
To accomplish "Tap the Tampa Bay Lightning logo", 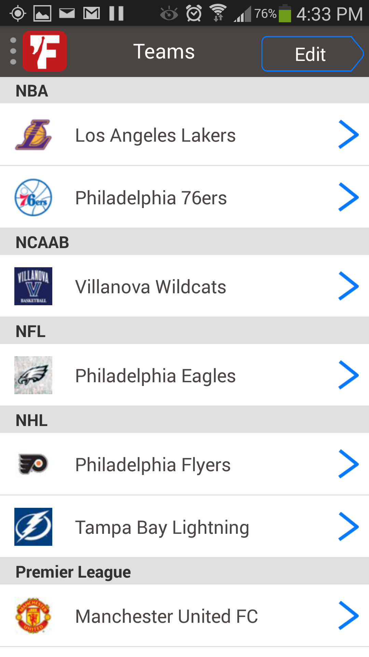I will [33, 527].
